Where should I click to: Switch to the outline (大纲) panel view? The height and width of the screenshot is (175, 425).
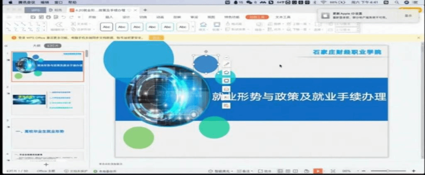coord(37,46)
